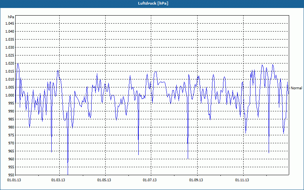The image size is (304, 190).
Task: Click the Luftdruck [hPa] chart title
Action: (153, 3)
